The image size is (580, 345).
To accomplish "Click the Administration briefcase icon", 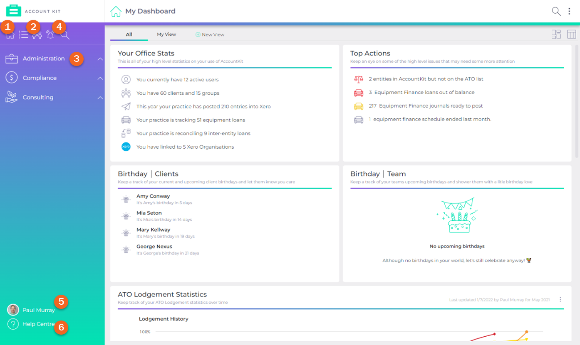I will coord(11,59).
